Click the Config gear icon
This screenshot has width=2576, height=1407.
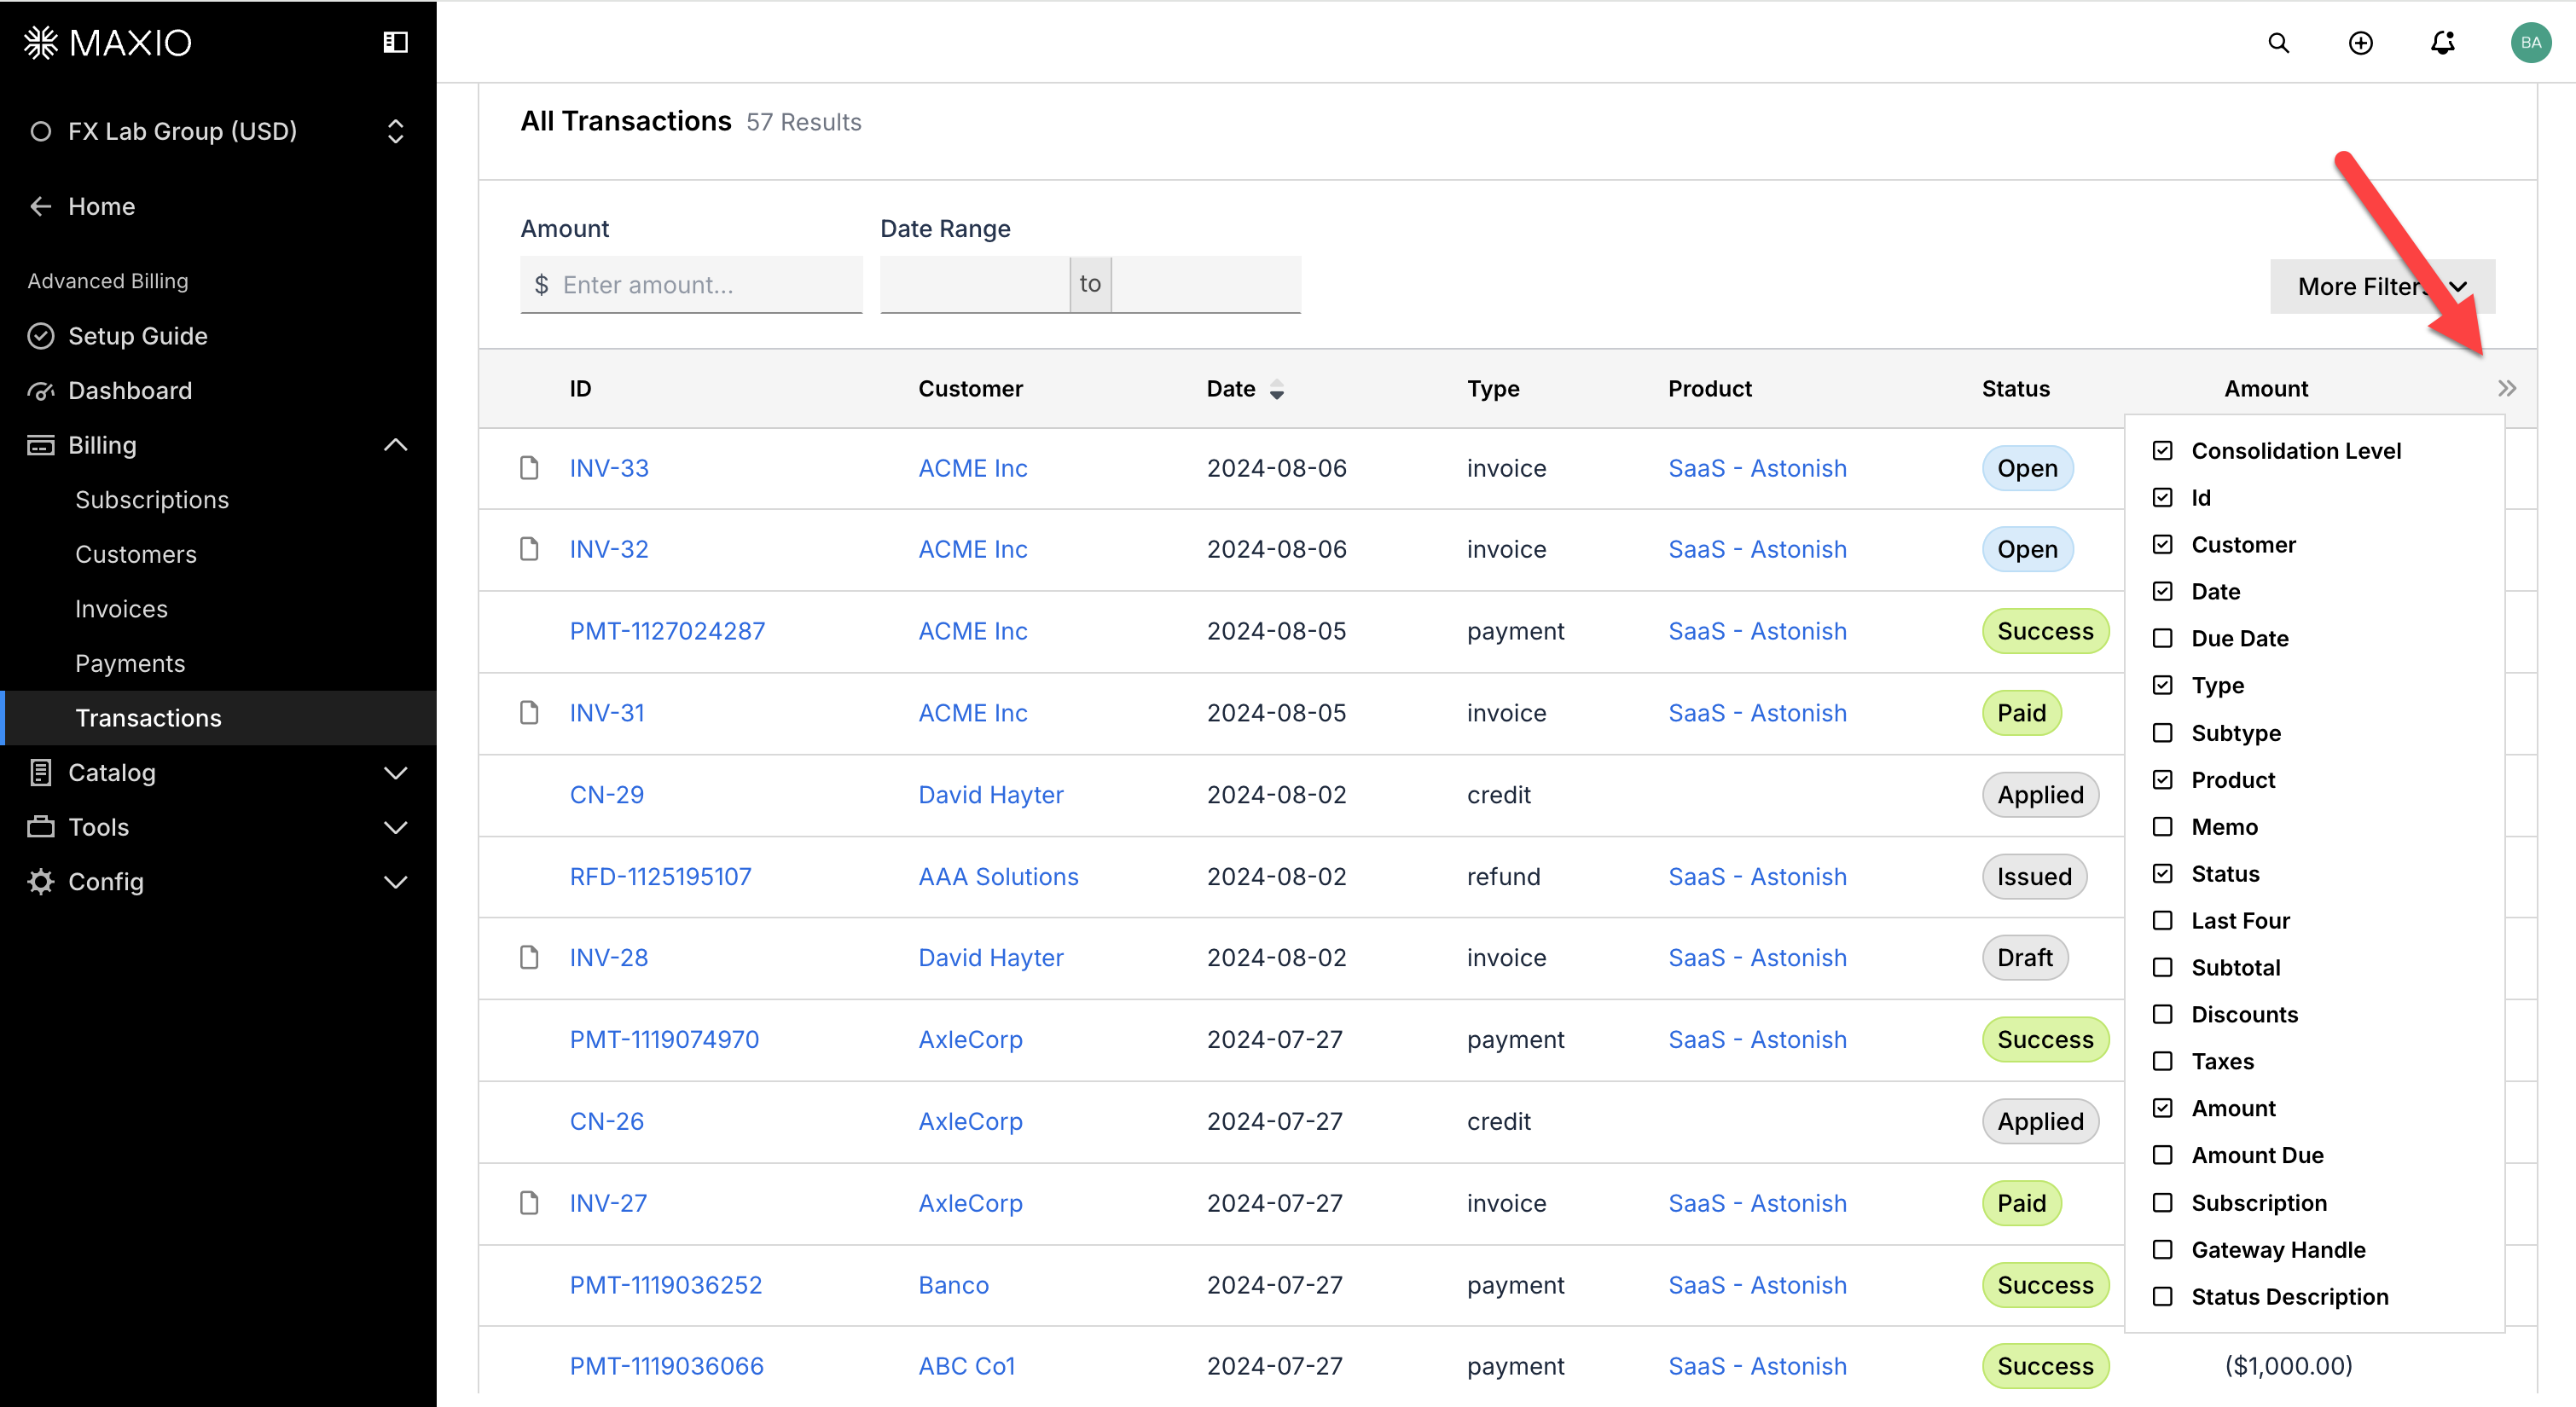tap(41, 882)
